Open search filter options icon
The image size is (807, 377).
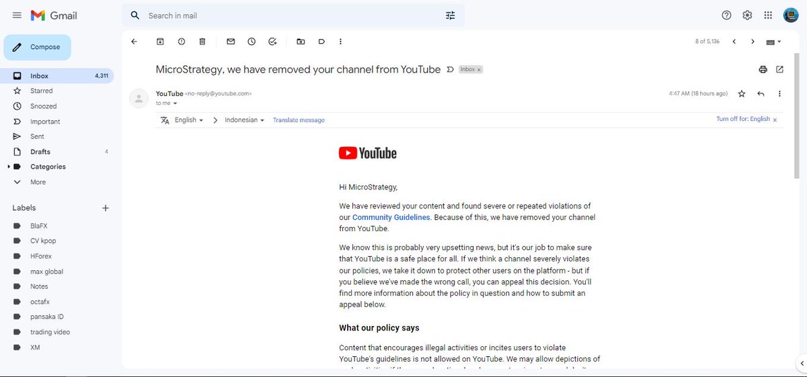pos(450,15)
